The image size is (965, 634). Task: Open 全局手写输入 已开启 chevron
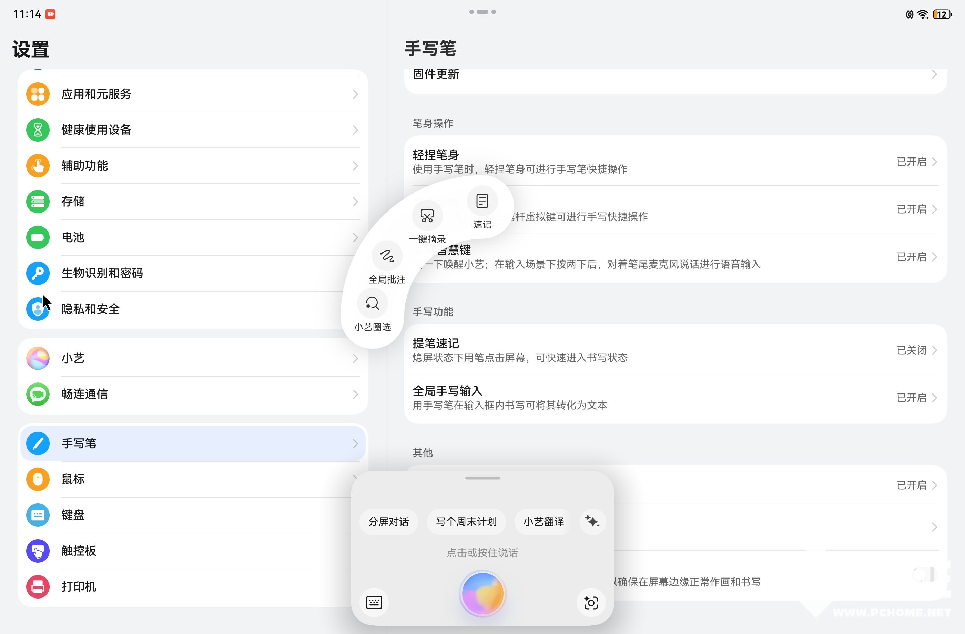coord(934,398)
